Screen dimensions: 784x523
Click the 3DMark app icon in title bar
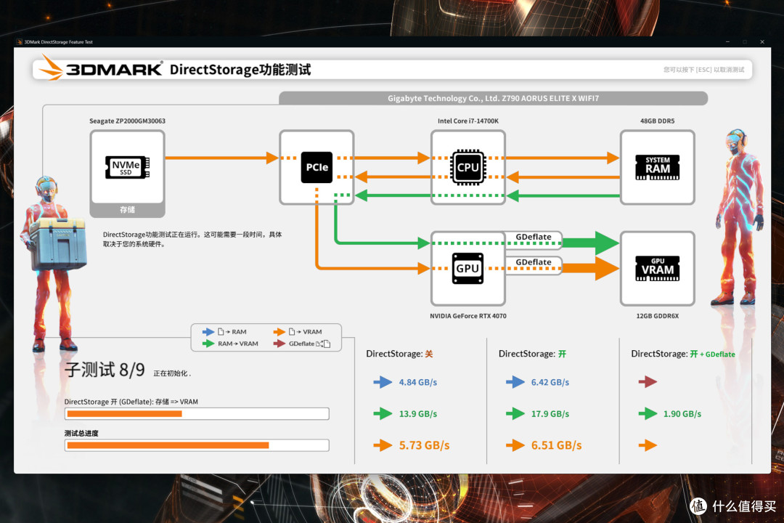20,42
